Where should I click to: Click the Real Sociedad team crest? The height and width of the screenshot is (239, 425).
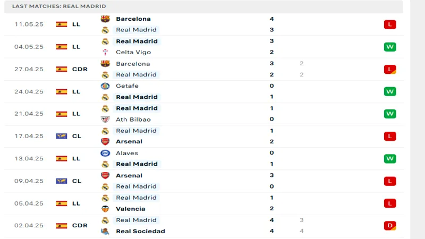(x=105, y=231)
